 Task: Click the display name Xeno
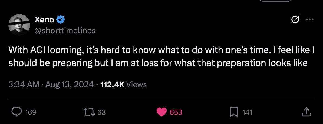pyautogui.click(x=45, y=19)
